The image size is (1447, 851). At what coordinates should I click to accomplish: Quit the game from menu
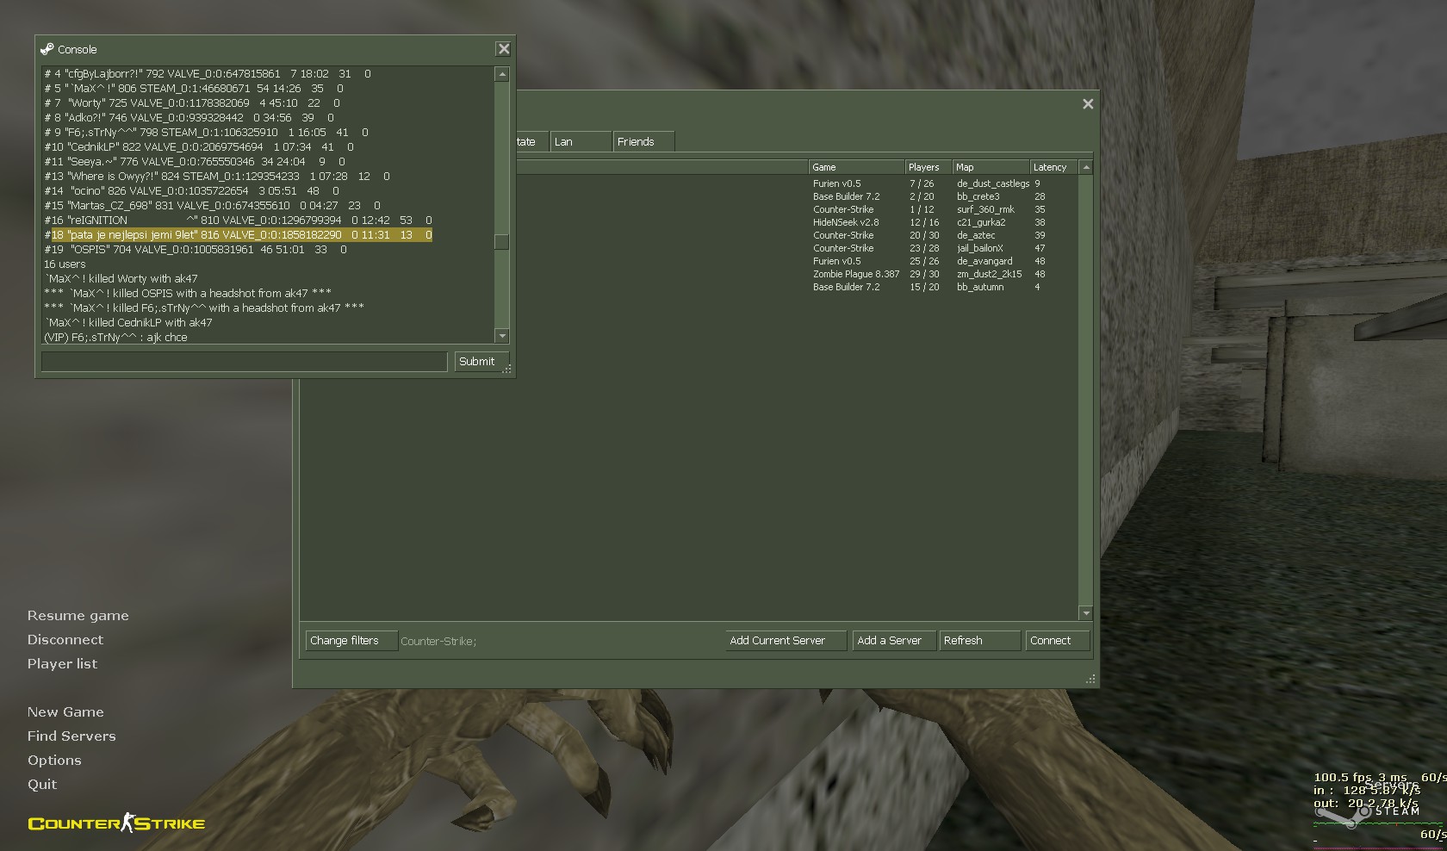pyautogui.click(x=42, y=785)
